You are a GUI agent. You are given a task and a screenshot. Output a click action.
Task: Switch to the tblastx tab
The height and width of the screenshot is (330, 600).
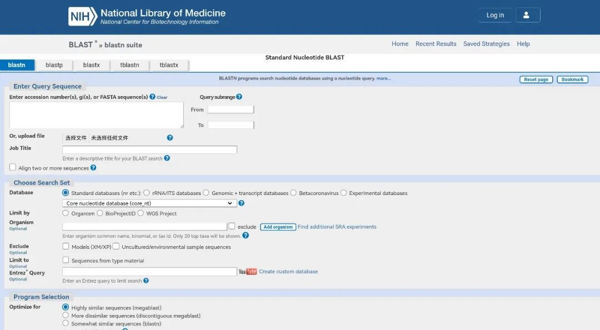coord(169,65)
